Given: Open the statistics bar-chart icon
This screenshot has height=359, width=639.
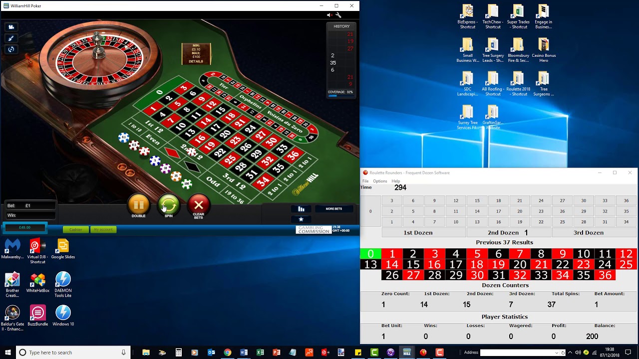Looking at the screenshot, I should coord(301,209).
